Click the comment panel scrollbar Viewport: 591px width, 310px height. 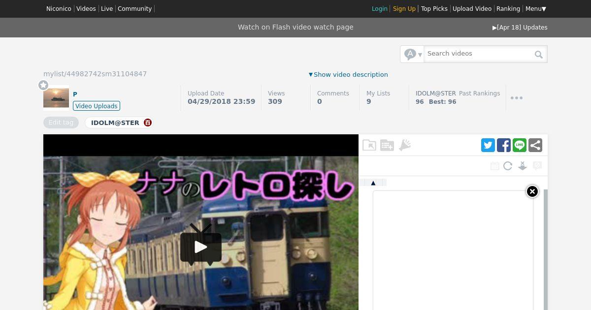click(x=546, y=249)
